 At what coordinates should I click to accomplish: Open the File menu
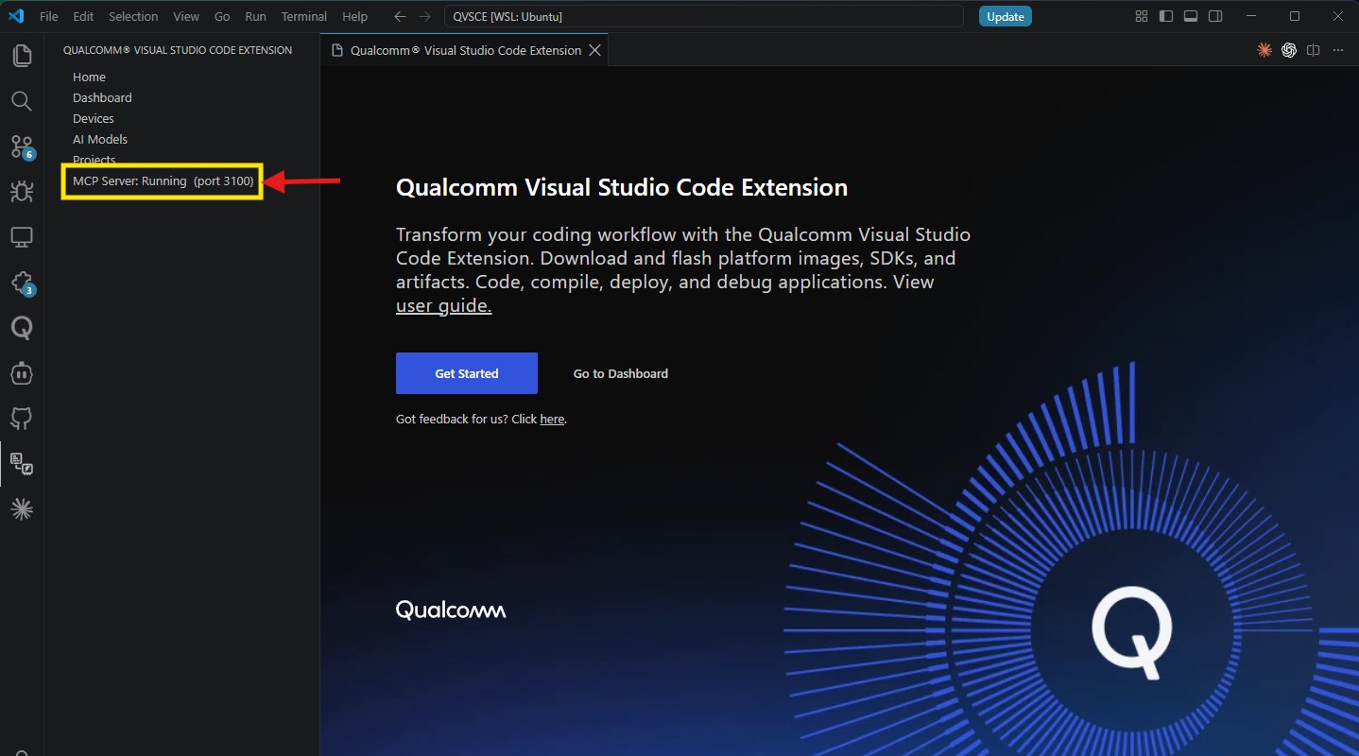[x=49, y=16]
